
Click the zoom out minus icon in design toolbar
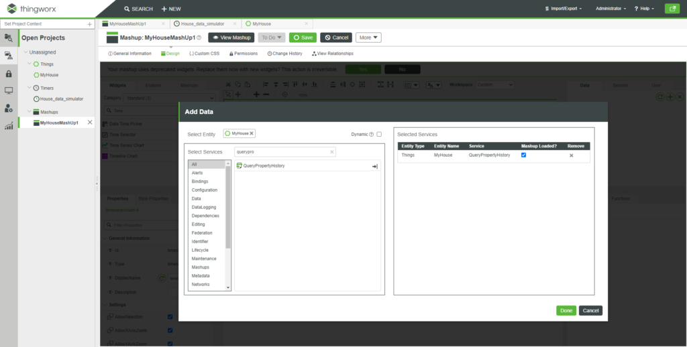[266, 94]
